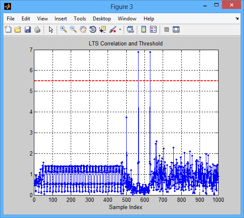The image size is (244, 218).
Task: Enable the Pan hand tool
Action: click(x=83, y=29)
